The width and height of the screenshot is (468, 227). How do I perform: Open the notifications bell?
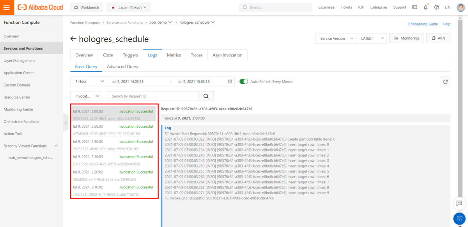pyautogui.click(x=425, y=7)
